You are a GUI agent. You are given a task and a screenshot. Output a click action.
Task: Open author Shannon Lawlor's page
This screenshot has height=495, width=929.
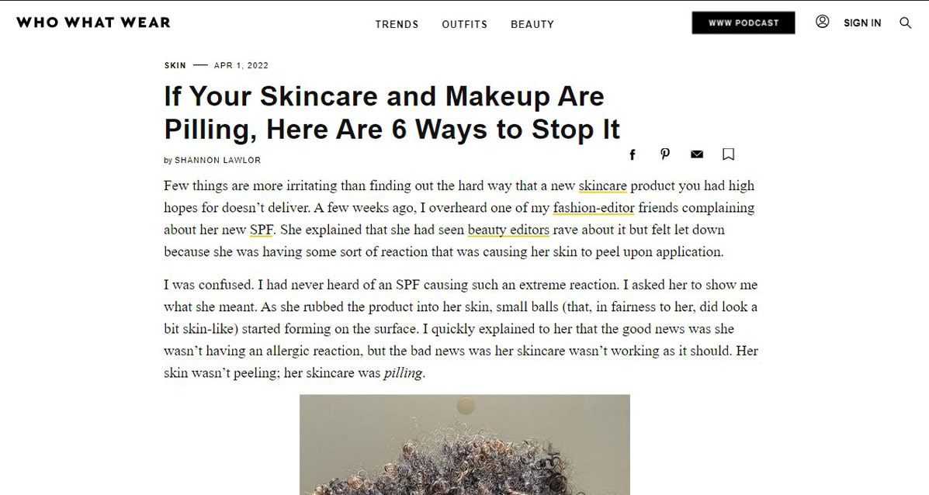(217, 160)
